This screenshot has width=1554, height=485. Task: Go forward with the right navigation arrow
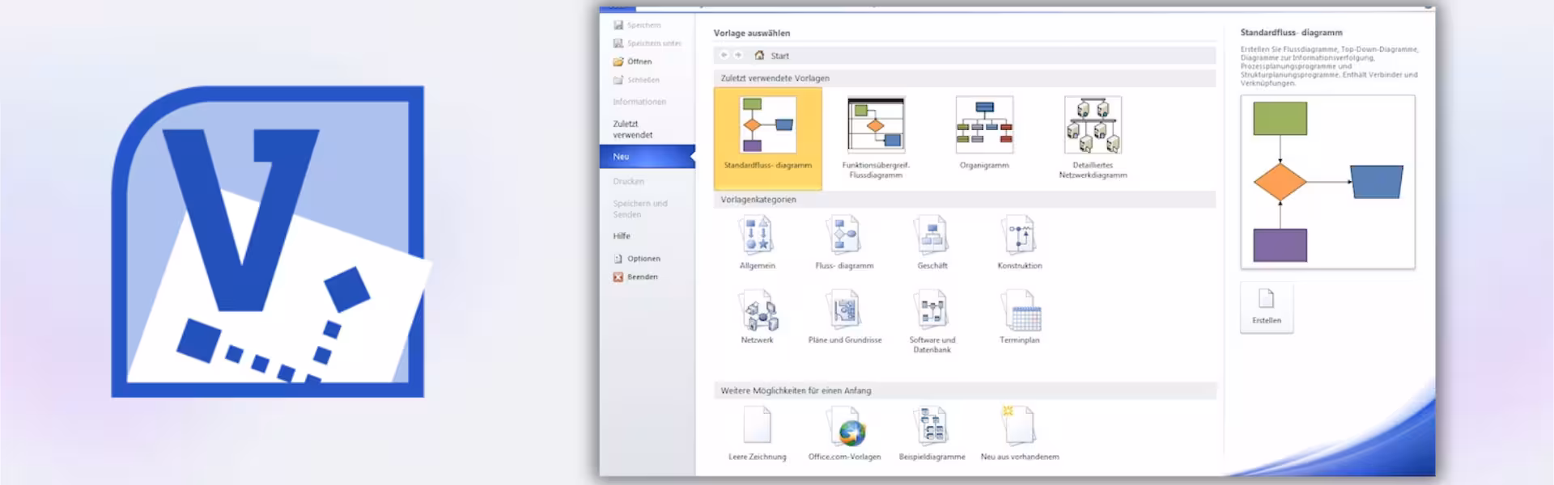click(x=737, y=55)
